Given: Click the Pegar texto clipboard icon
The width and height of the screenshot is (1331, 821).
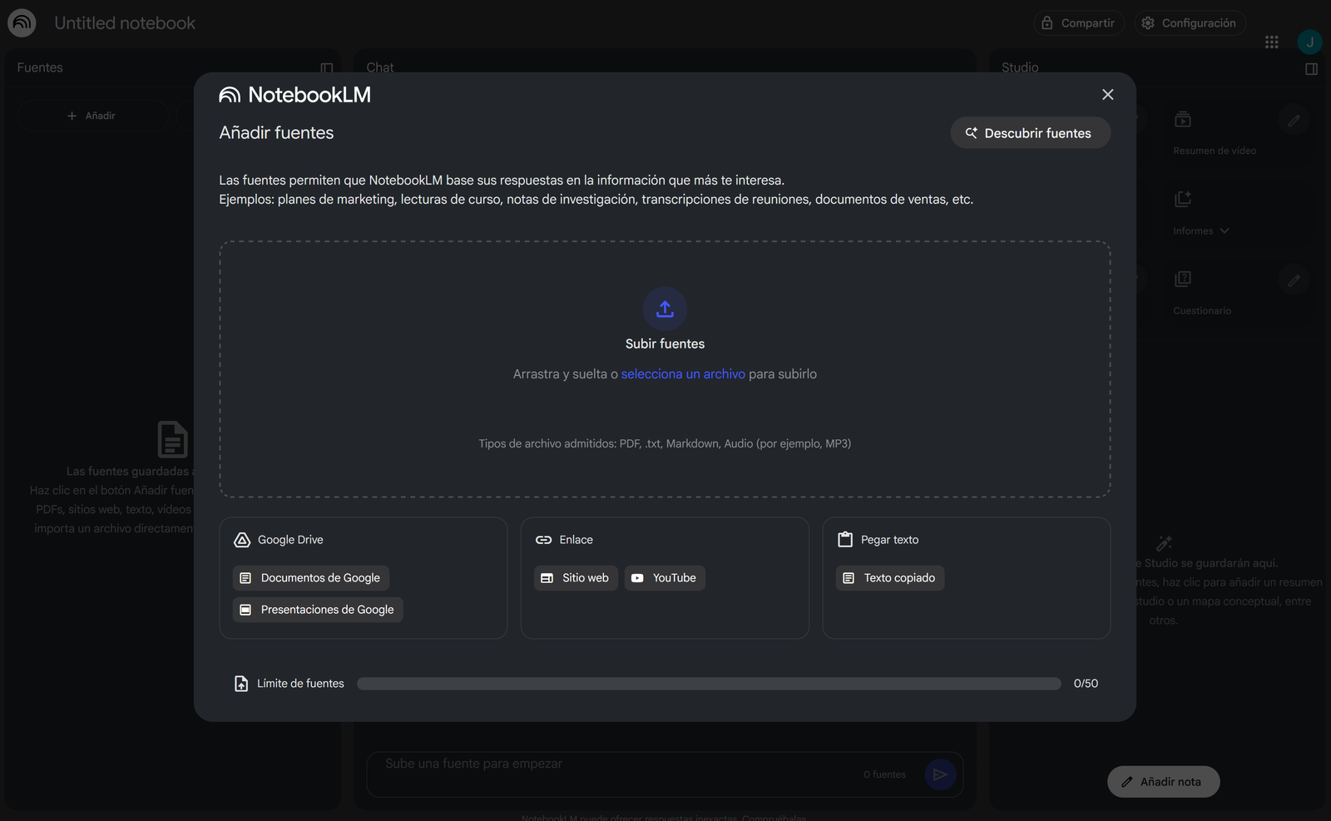Looking at the screenshot, I should [x=844, y=539].
